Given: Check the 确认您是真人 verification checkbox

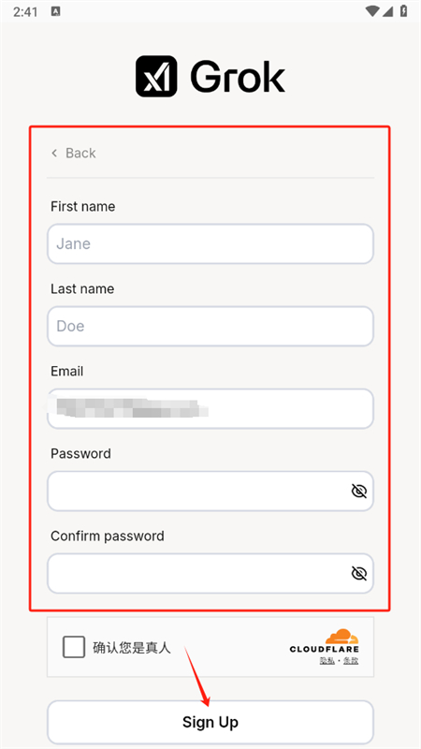Looking at the screenshot, I should [74, 647].
